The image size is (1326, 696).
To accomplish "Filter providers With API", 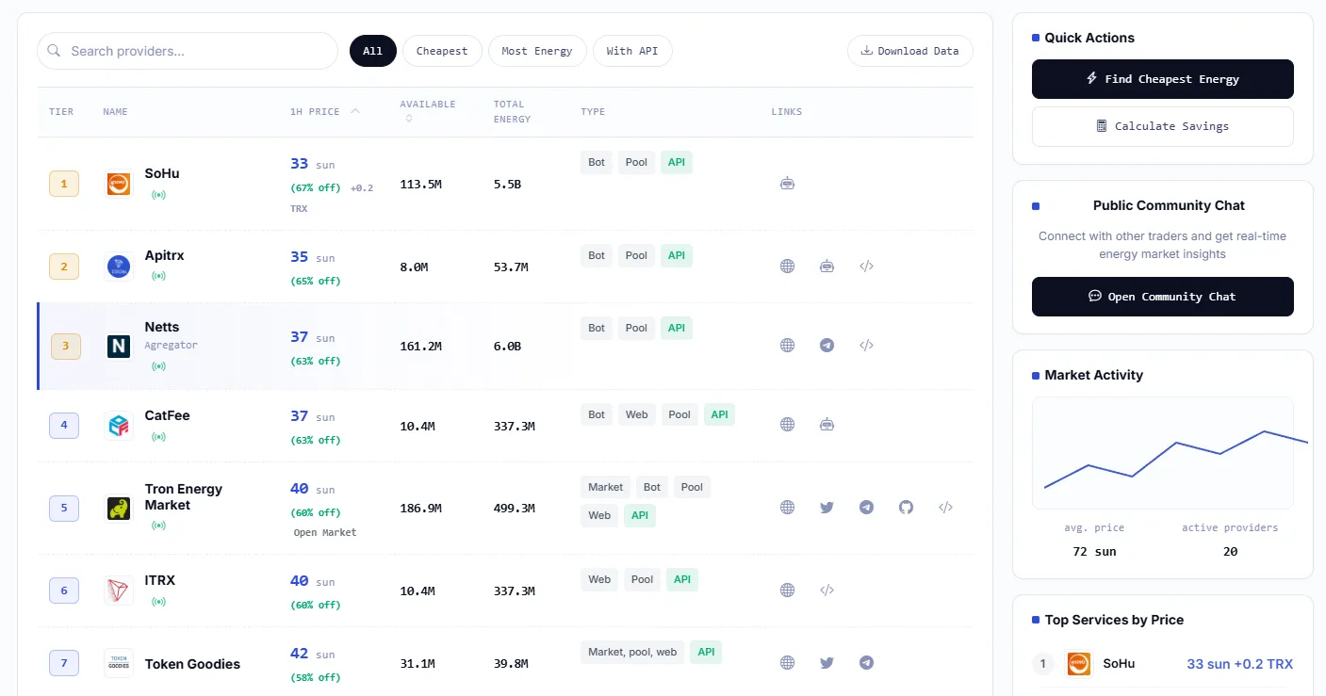I will 632,51.
